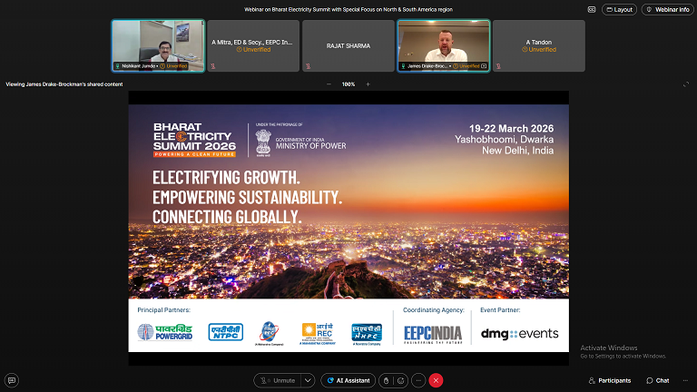Open the Participants panel

pyautogui.click(x=610, y=380)
